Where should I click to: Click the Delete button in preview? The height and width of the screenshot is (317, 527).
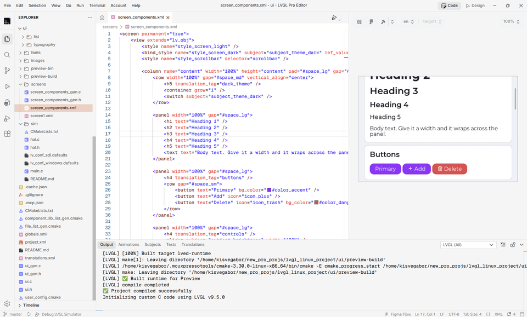point(450,169)
